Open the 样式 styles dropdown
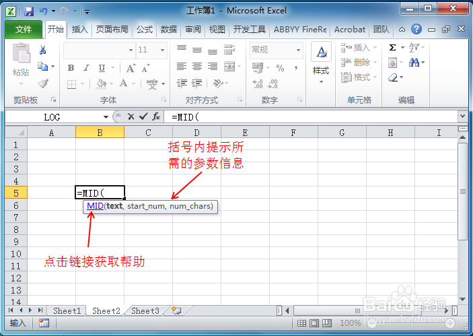473x336 pixels. (321, 81)
